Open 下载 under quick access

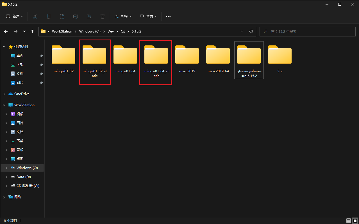tap(20, 64)
